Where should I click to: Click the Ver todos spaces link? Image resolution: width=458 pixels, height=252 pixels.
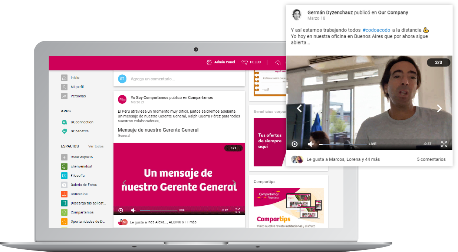click(x=96, y=146)
